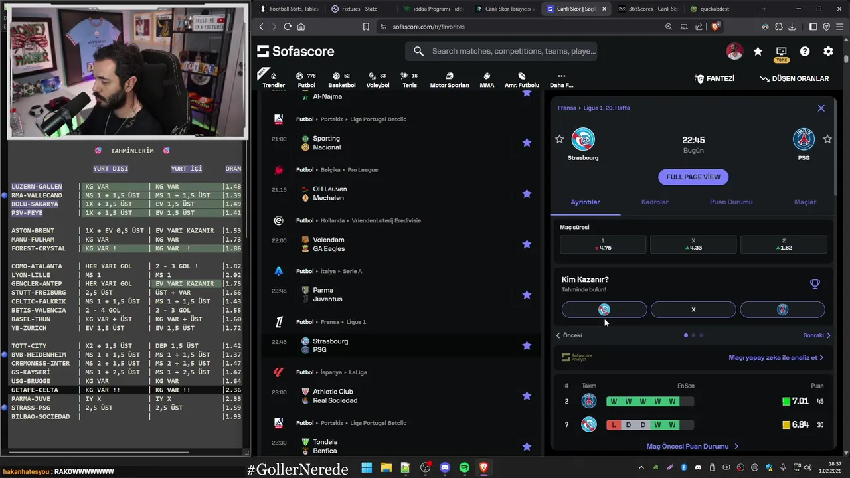Open Discord from the taskbar
Image resolution: width=850 pixels, height=478 pixels.
click(445, 467)
